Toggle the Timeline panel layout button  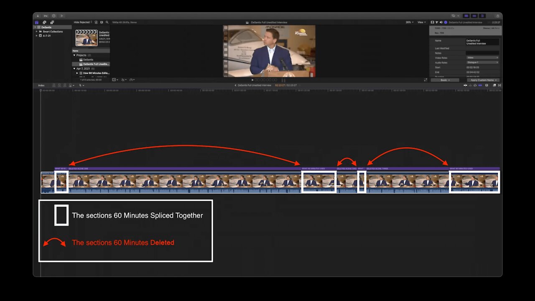click(x=474, y=16)
